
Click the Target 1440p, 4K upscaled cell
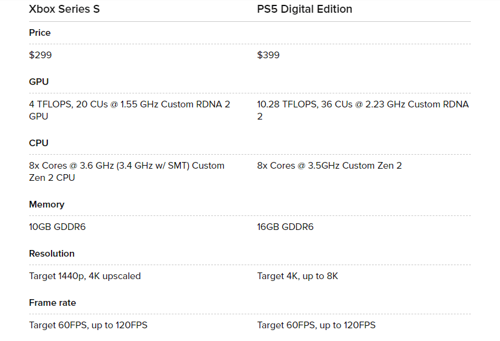tap(85, 276)
